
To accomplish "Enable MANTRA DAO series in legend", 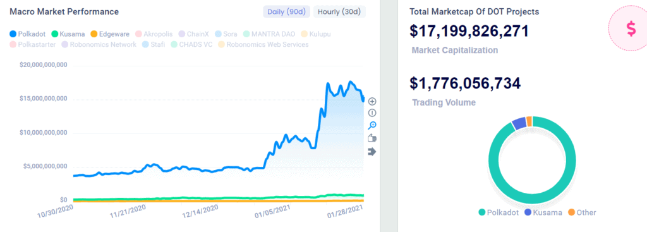I will pos(269,34).
